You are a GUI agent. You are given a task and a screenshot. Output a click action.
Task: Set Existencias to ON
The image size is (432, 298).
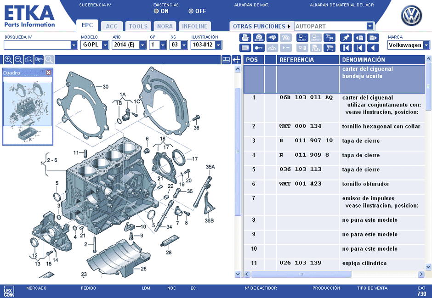point(156,11)
